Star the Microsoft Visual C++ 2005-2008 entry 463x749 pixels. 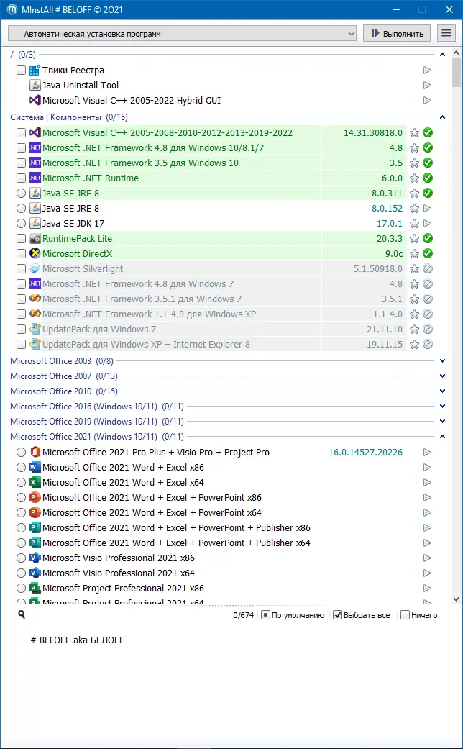pos(414,133)
